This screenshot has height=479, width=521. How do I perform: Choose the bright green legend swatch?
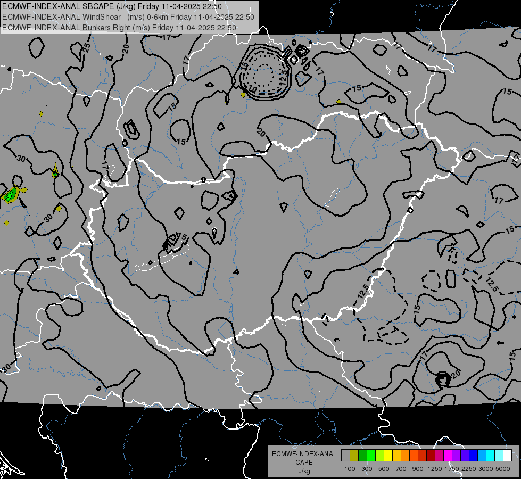(371, 455)
